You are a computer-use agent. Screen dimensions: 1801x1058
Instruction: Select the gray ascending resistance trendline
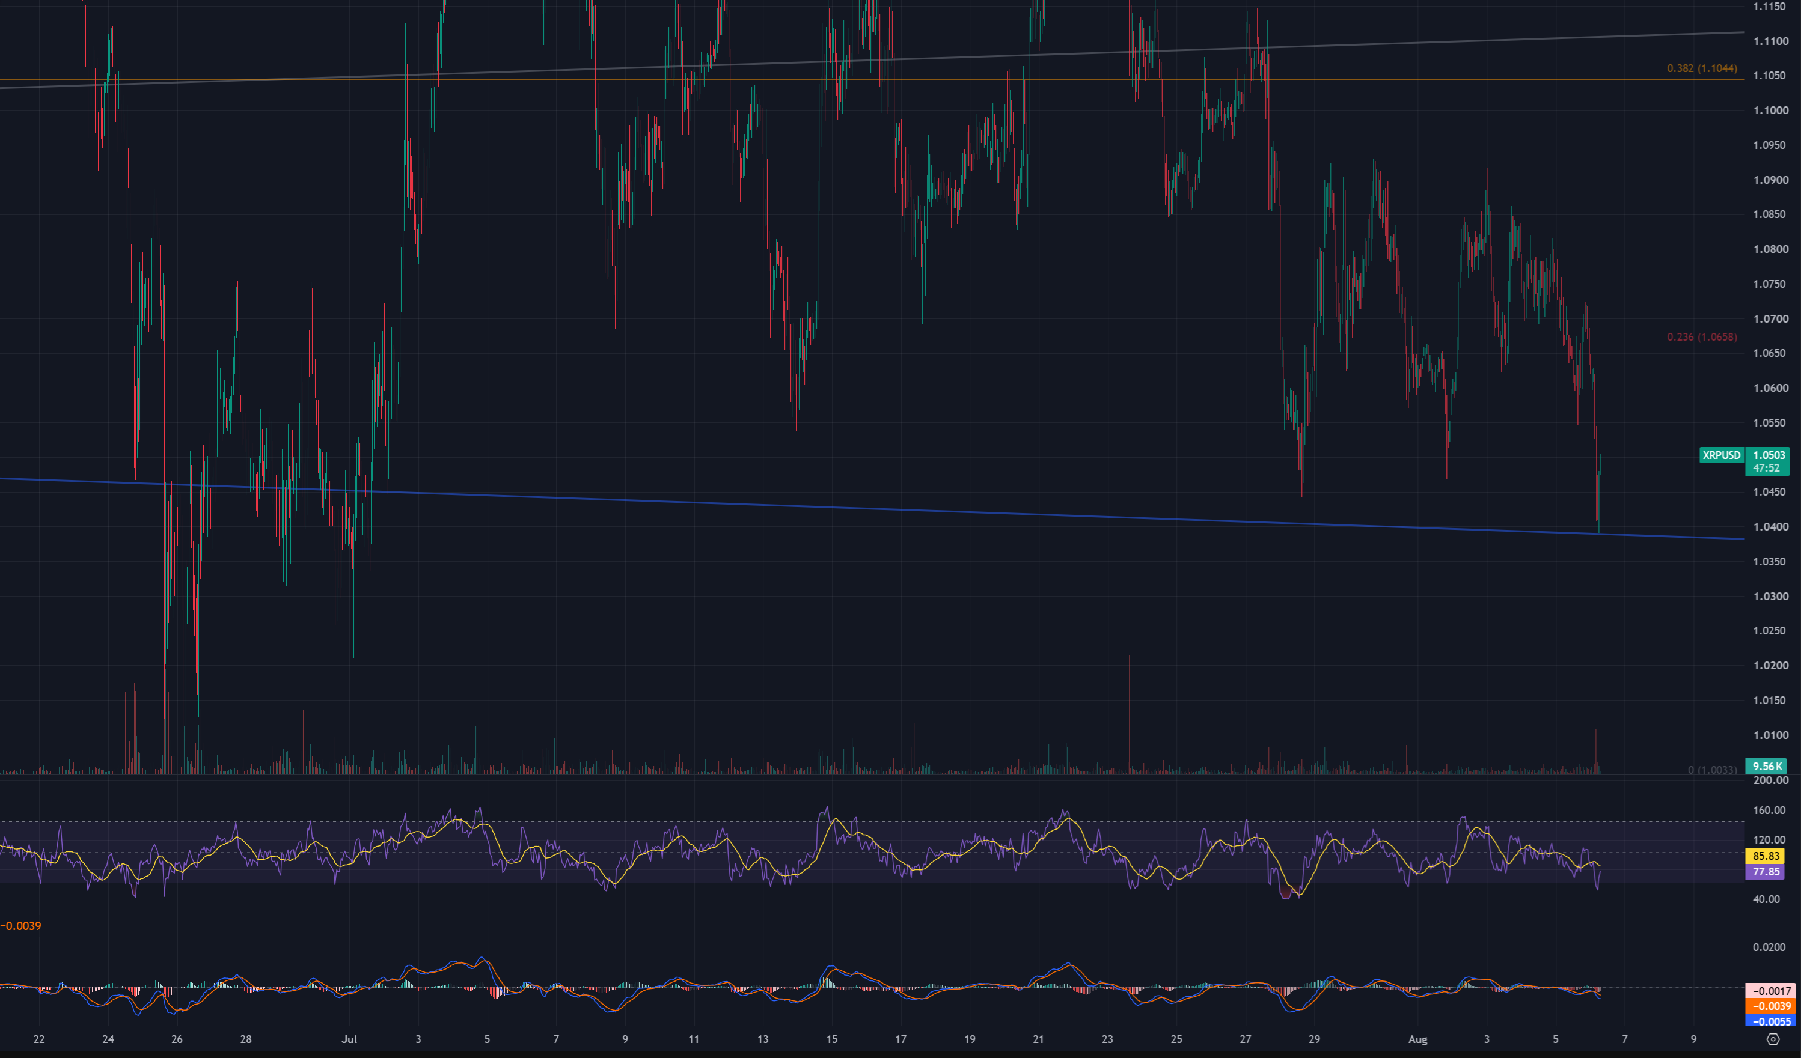click(872, 61)
